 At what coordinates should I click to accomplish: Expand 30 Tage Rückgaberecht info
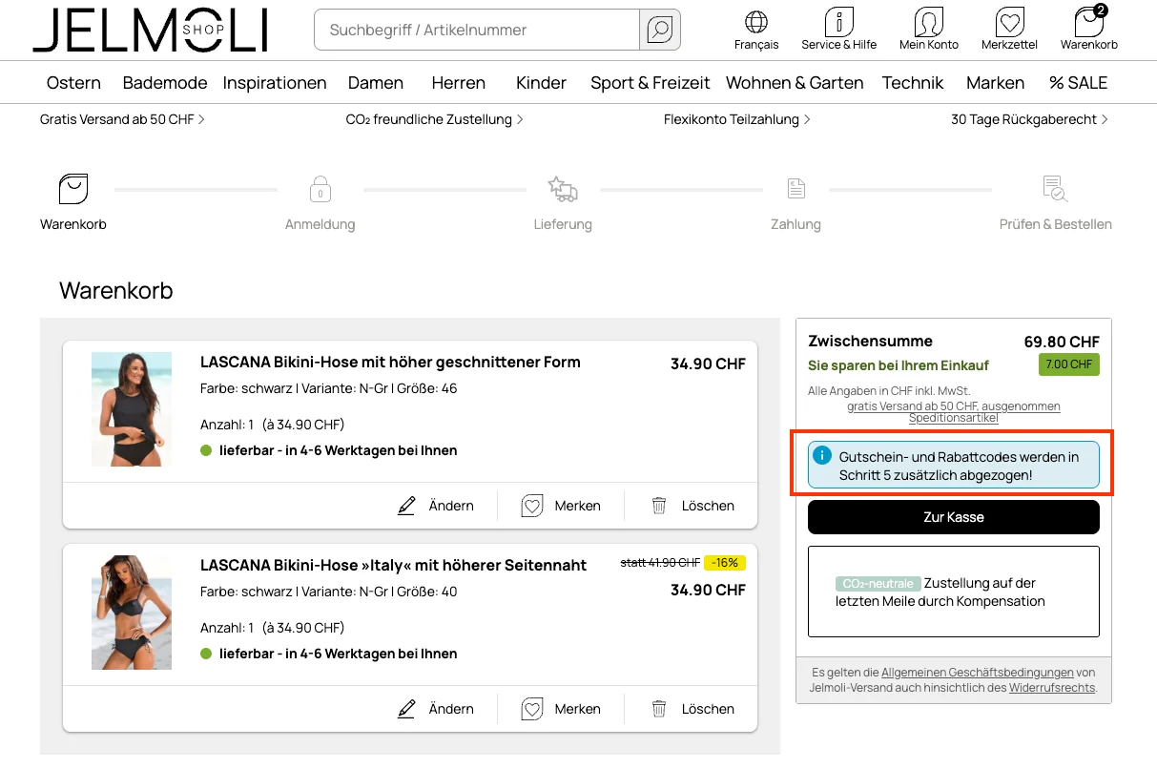(x=1030, y=119)
